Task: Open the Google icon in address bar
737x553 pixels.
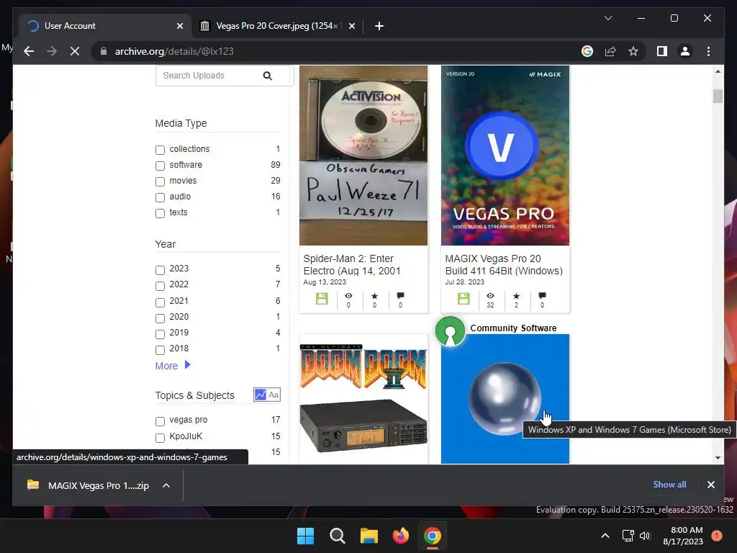Action: point(587,51)
